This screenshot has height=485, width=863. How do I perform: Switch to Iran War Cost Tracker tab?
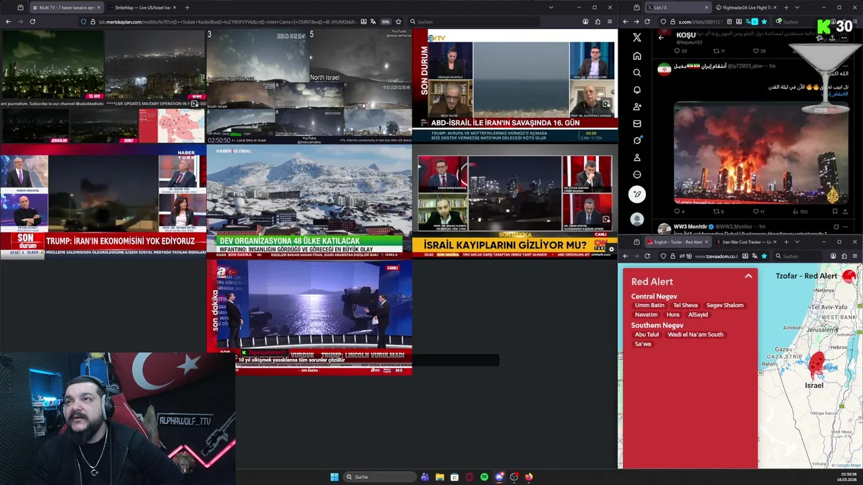coord(746,242)
